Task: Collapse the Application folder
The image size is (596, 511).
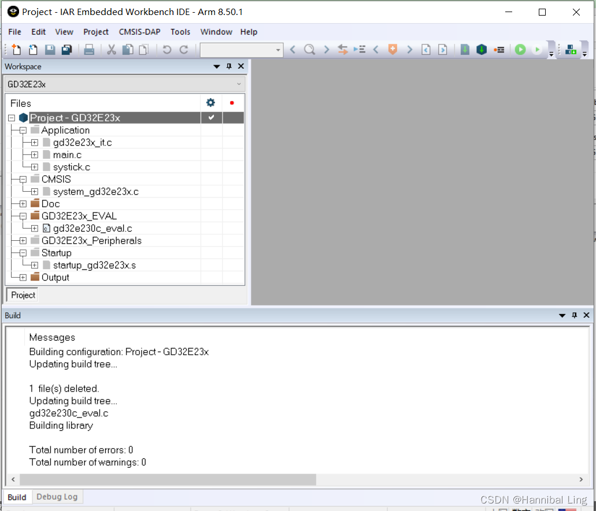Action: click(23, 130)
